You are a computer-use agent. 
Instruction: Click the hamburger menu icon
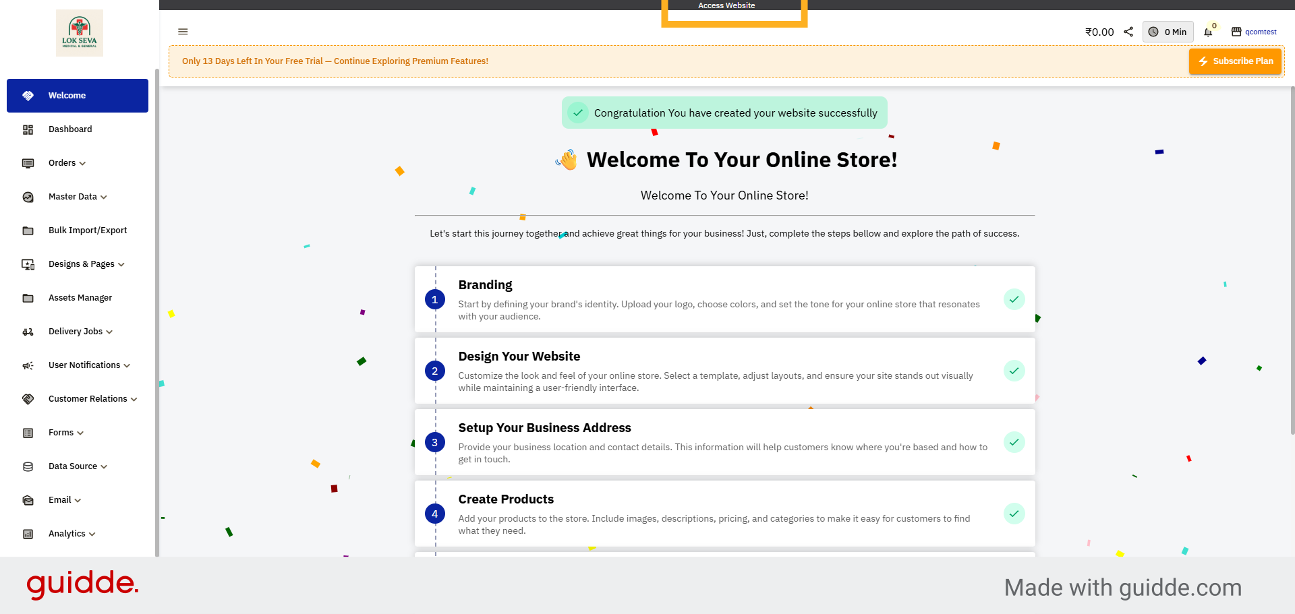point(183,32)
